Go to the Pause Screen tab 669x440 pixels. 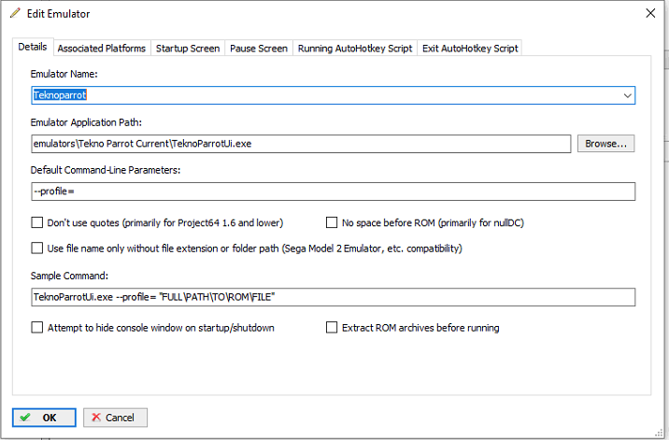259,49
